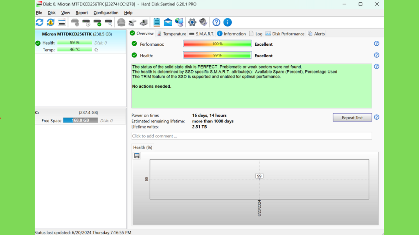Click the speaker sound toolbar icon
419x235 pixels.
pos(203,22)
